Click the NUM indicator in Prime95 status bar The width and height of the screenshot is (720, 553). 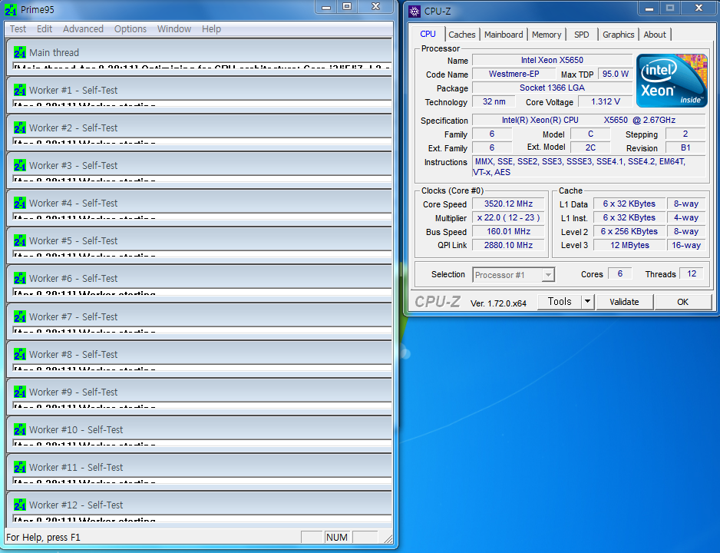coord(336,538)
